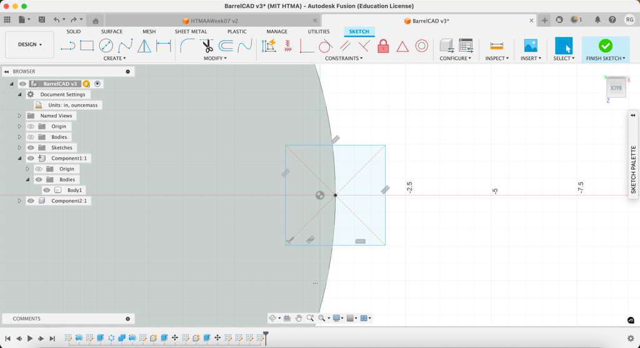Click the ViewCube BACK face
The image size is (640, 348).
pos(616,88)
